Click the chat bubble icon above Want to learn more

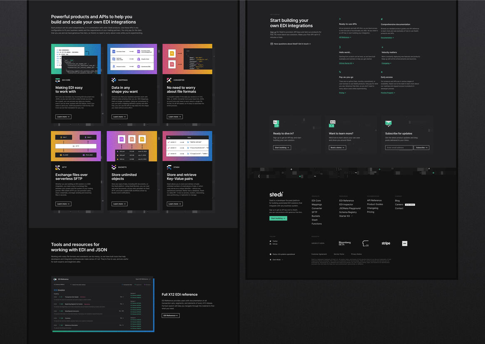pyautogui.click(x=332, y=123)
